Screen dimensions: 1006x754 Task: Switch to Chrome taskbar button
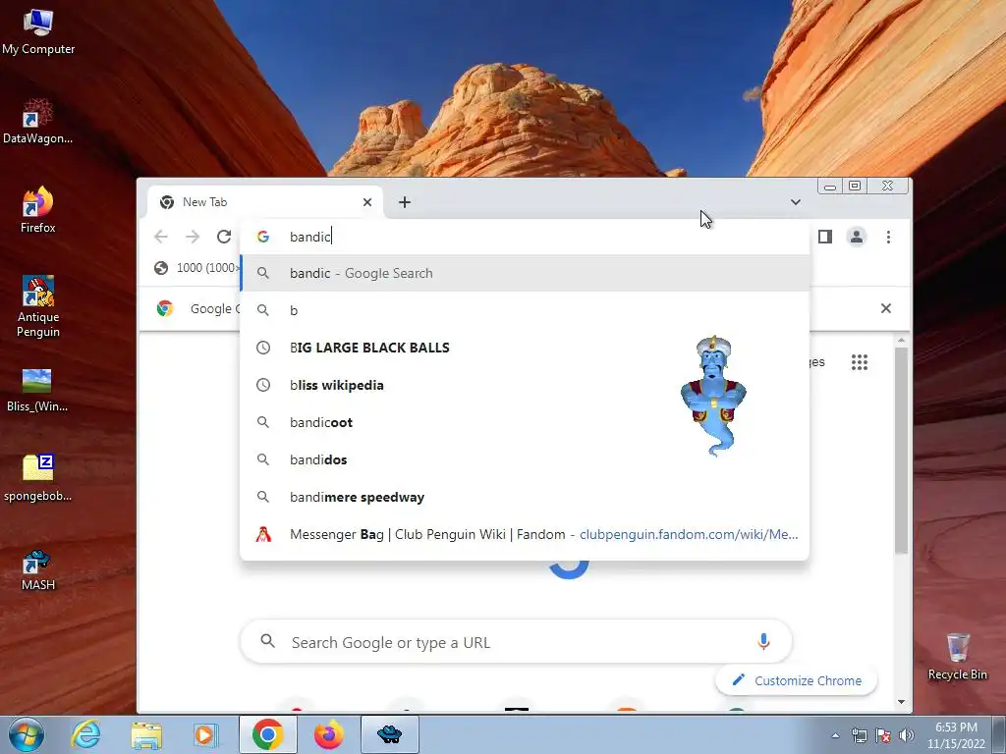(267, 734)
